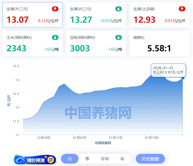Click the blue data point marker on chart
Viewport: 193px width, 166px height.
tap(183, 78)
